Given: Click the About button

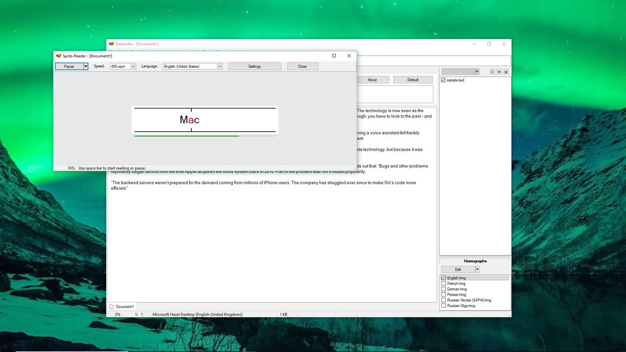Looking at the screenshot, I should 373,79.
